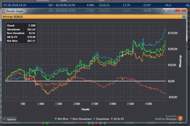Click the 17,67 value cell
190x126 pixels.
click(147, 5)
